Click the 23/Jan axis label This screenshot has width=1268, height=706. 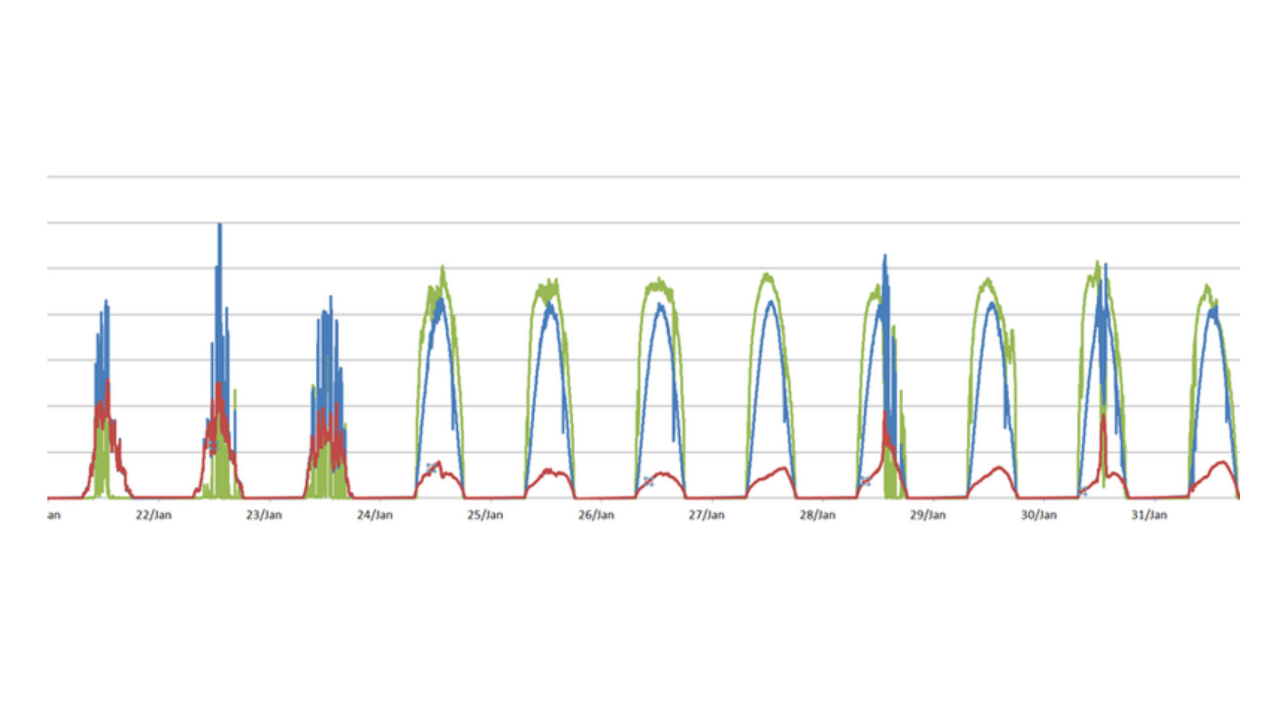pos(264,515)
